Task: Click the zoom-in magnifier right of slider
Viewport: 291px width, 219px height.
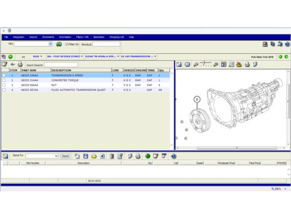Action: 216,64
